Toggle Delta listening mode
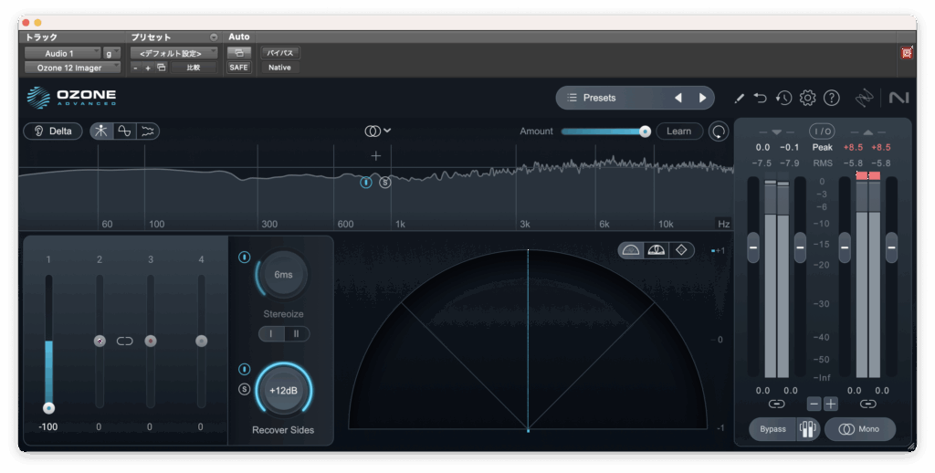This screenshot has width=935, height=473. (x=53, y=131)
